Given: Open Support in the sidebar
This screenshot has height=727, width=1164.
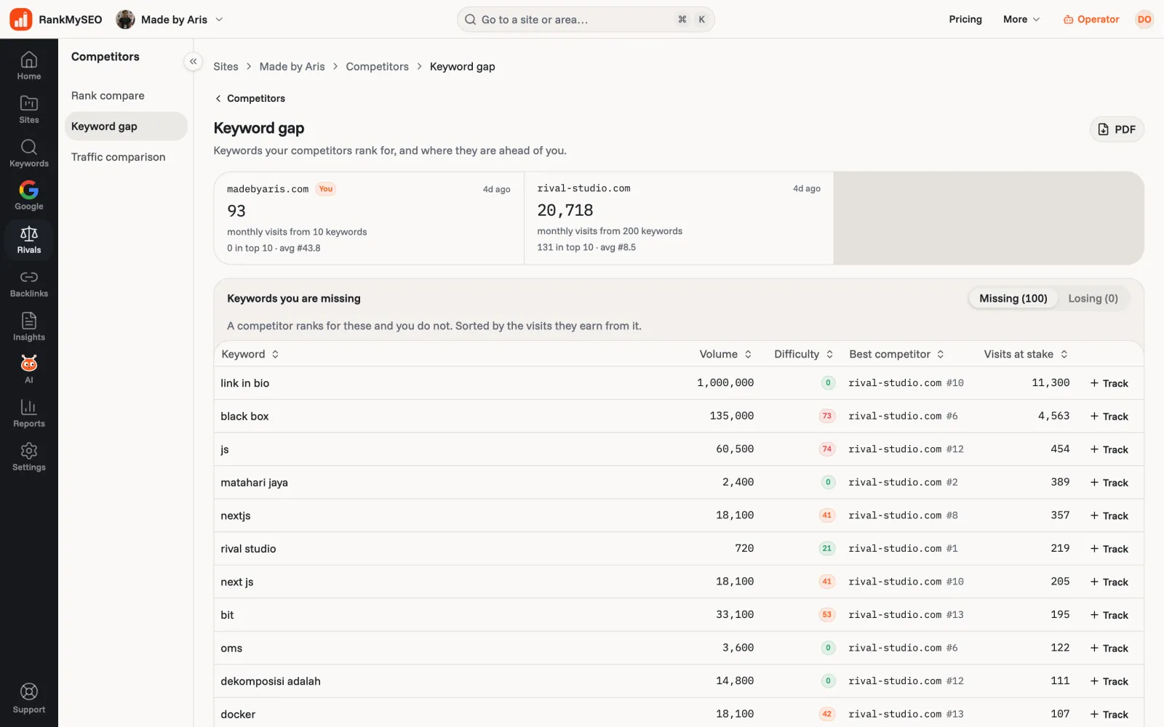Looking at the screenshot, I should (x=29, y=699).
